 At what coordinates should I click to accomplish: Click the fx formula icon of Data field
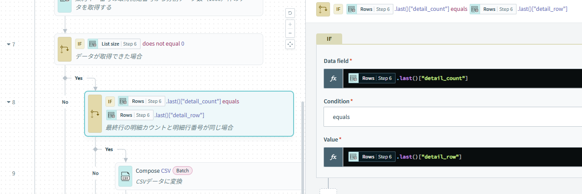[x=334, y=78]
